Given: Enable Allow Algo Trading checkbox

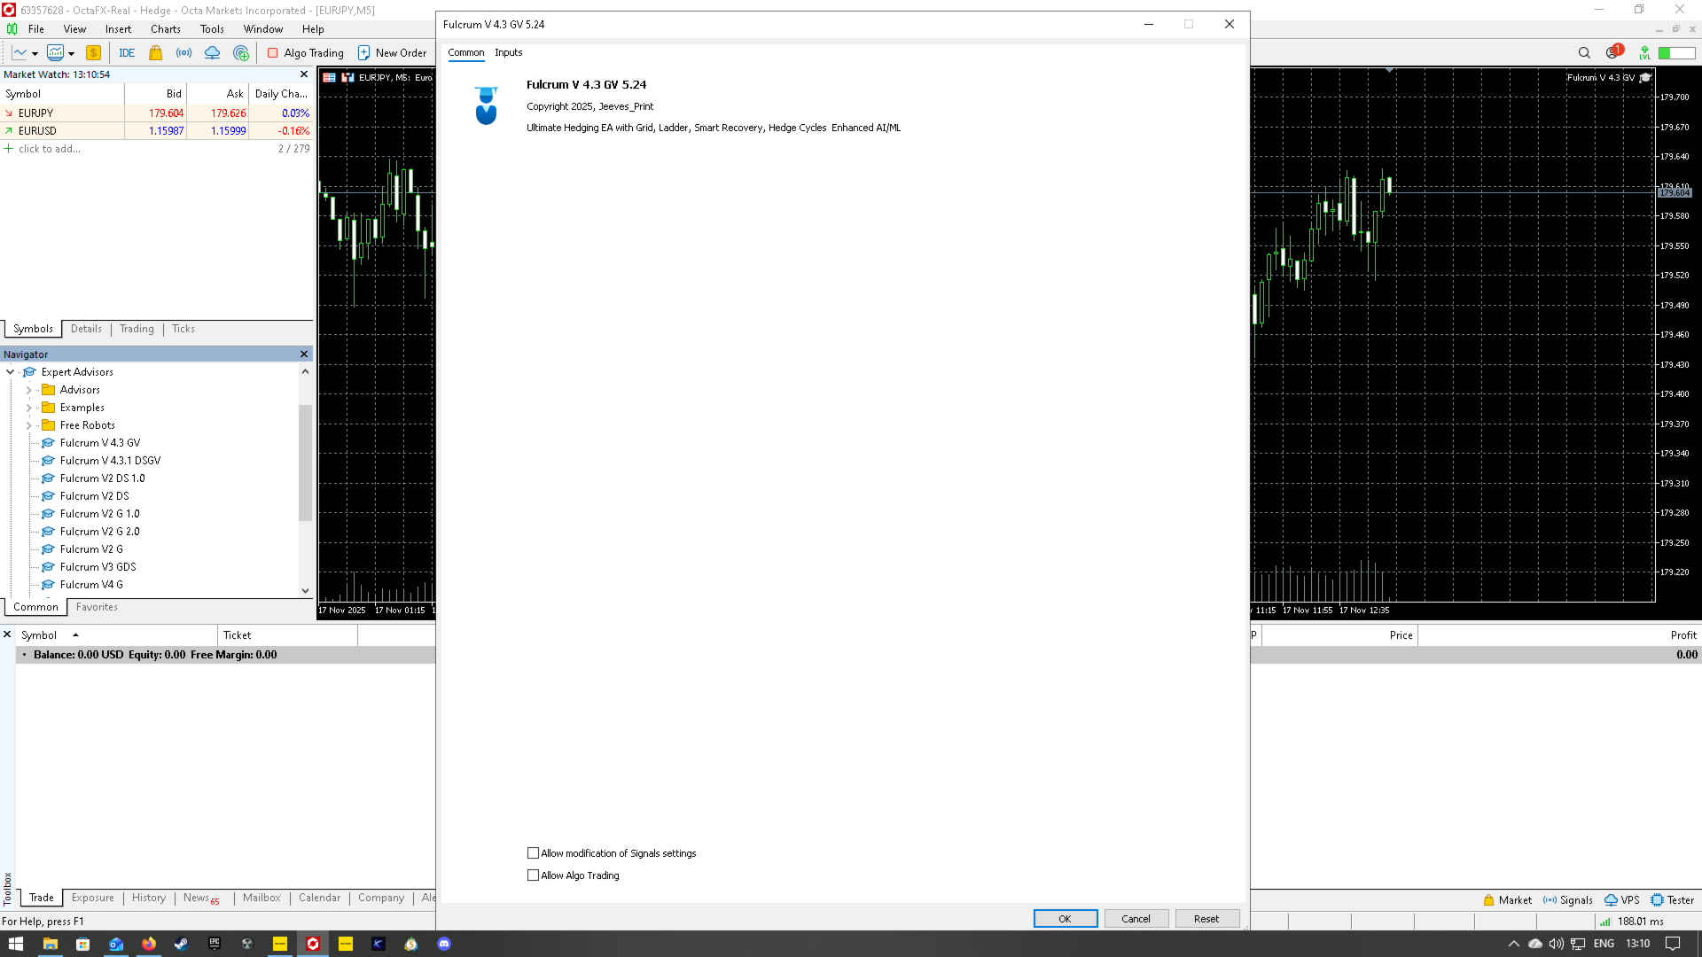Looking at the screenshot, I should [x=533, y=875].
